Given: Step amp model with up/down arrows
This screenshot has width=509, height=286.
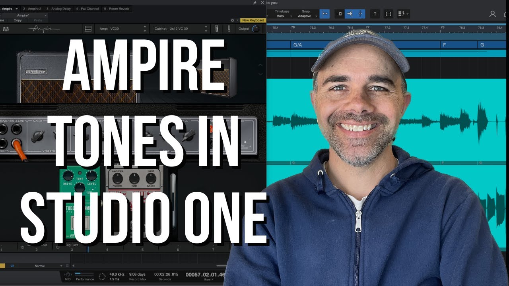Looking at the screenshot, I should pos(145,29).
